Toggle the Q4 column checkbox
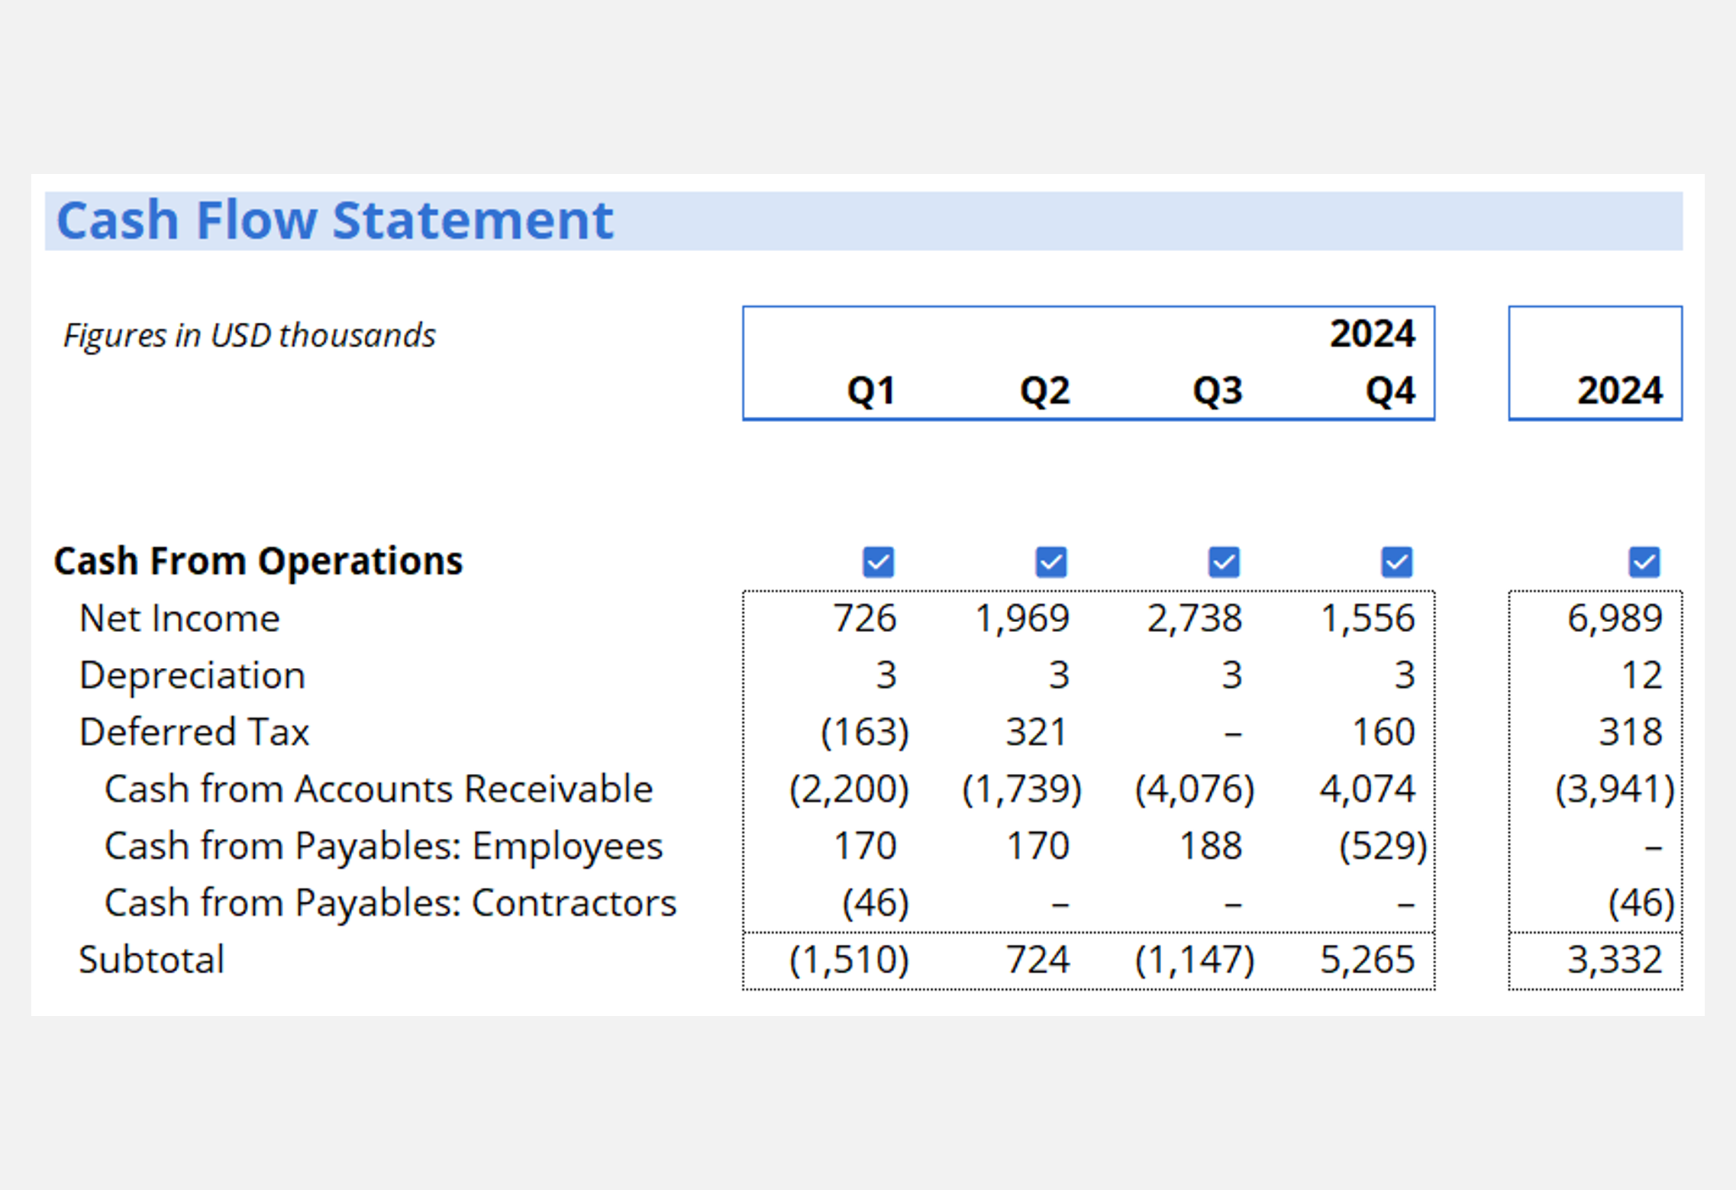Screen dimensions: 1736x1190 tap(1396, 563)
